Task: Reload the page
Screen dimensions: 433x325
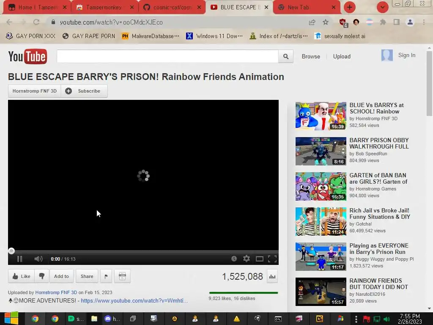Action: click(36, 22)
